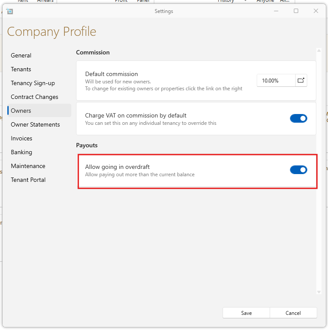Click 'Will be used for new owners.' text
328x330 pixels.
click(x=118, y=82)
